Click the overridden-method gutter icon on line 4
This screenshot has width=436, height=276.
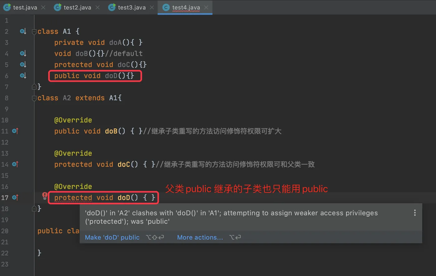[x=23, y=53]
